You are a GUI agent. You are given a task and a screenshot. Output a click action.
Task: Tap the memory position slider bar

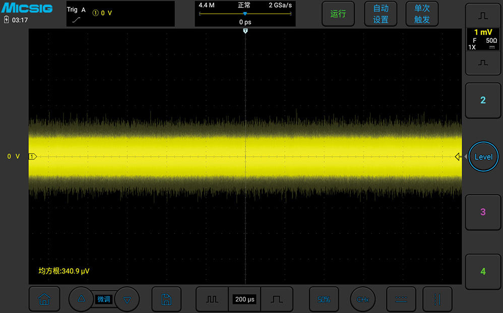pos(245,14)
